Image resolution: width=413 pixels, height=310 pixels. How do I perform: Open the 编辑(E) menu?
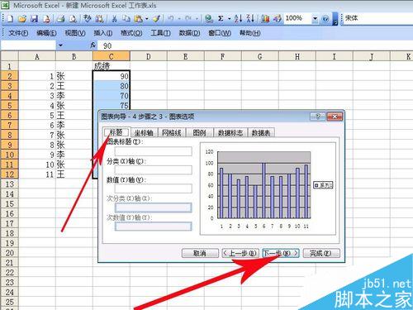[x=46, y=33]
